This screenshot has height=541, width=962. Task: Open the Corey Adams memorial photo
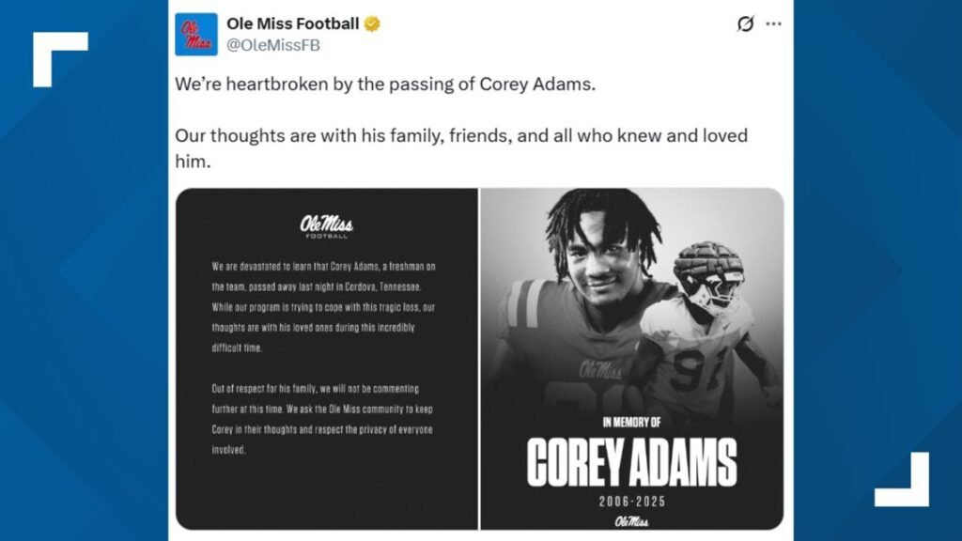pyautogui.click(x=632, y=359)
